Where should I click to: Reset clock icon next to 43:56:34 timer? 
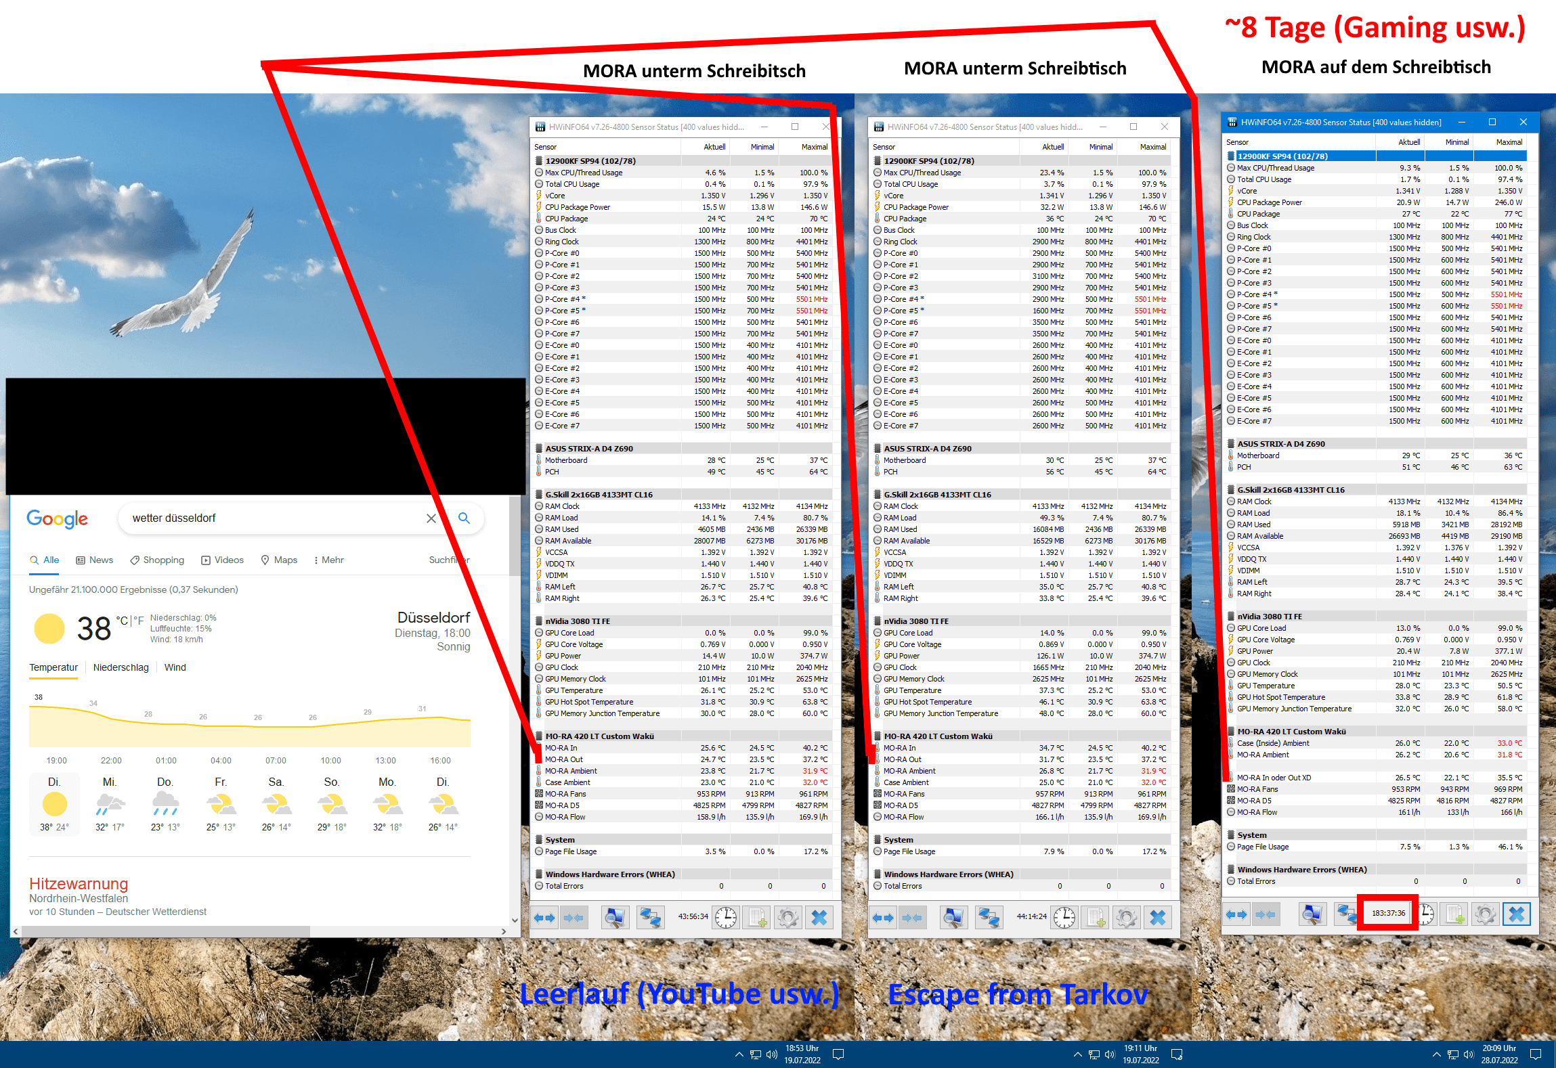[x=726, y=918]
